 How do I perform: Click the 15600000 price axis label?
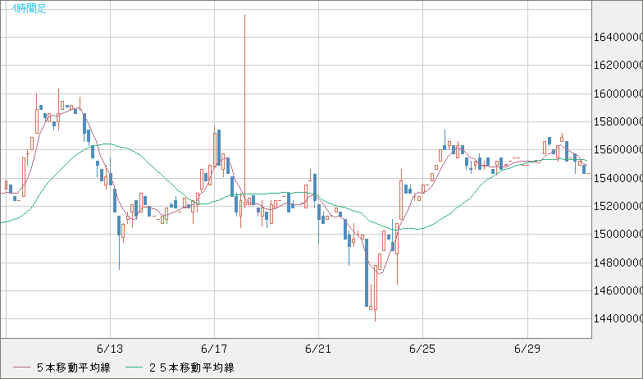[618, 149]
